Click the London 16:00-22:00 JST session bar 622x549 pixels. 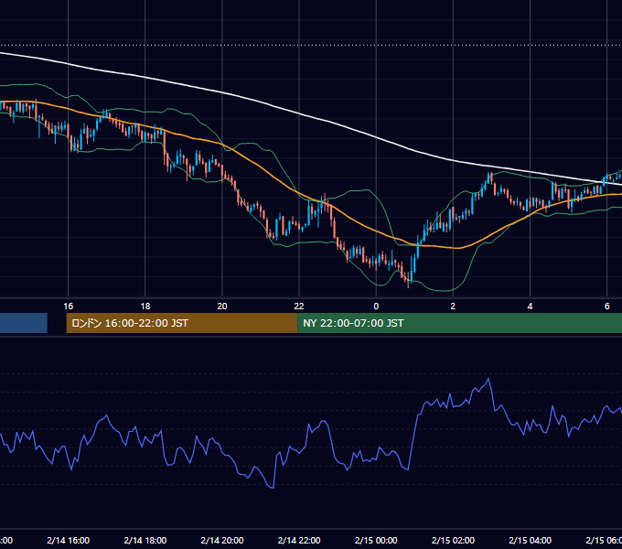[182, 323]
